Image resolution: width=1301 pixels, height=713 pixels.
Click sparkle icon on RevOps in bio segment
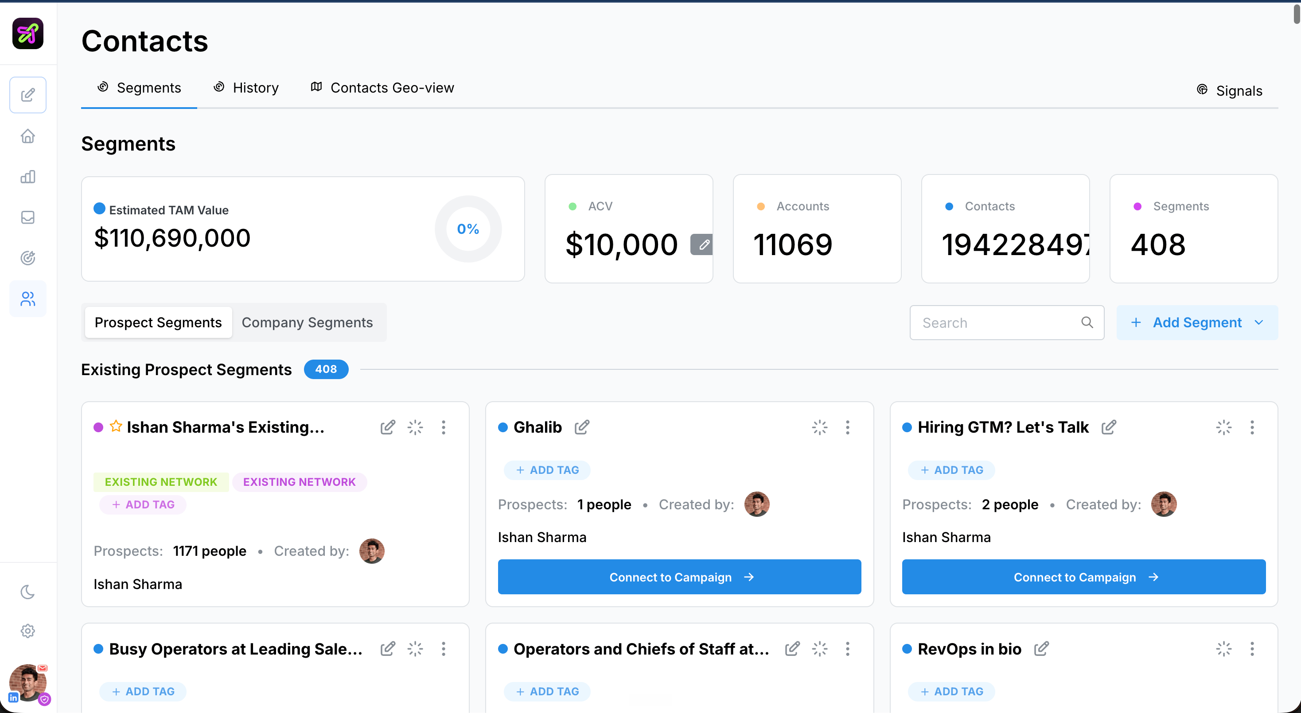tap(1224, 648)
